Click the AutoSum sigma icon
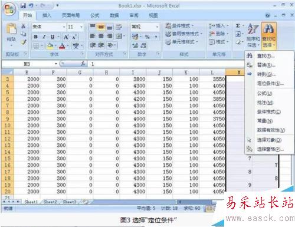This screenshot has width=295, height=227. click(x=238, y=26)
